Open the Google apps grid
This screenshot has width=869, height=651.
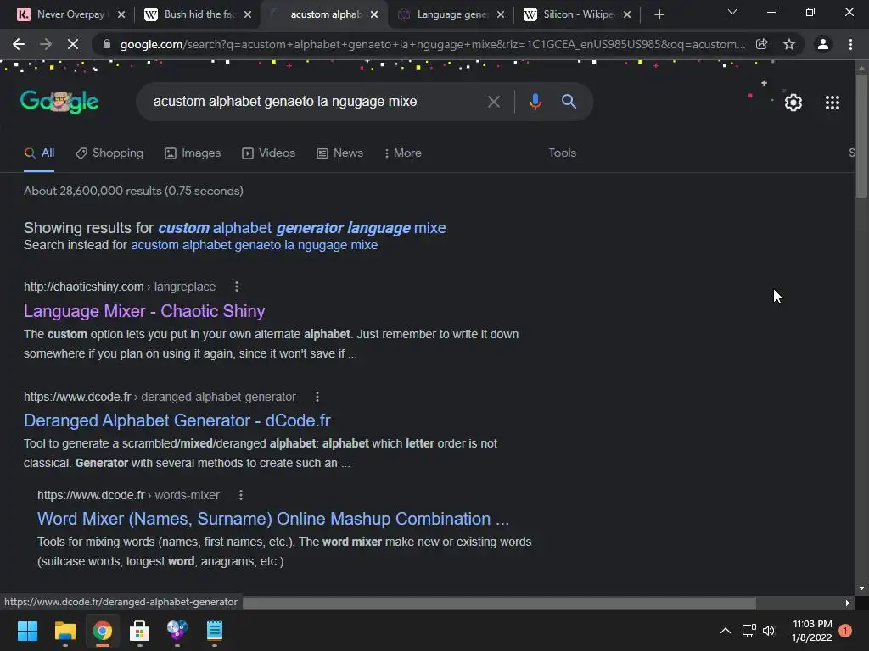coord(833,103)
